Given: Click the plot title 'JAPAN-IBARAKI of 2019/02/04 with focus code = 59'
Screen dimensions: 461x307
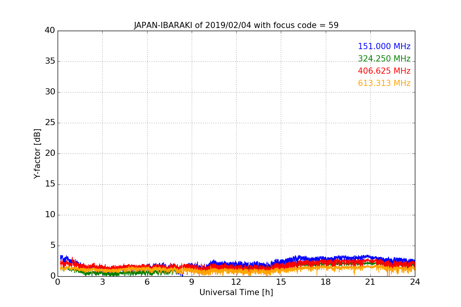Looking at the screenshot, I should tap(236, 25).
